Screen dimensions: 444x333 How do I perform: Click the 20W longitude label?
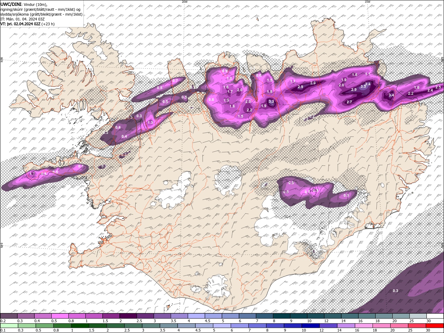click(185, 2)
